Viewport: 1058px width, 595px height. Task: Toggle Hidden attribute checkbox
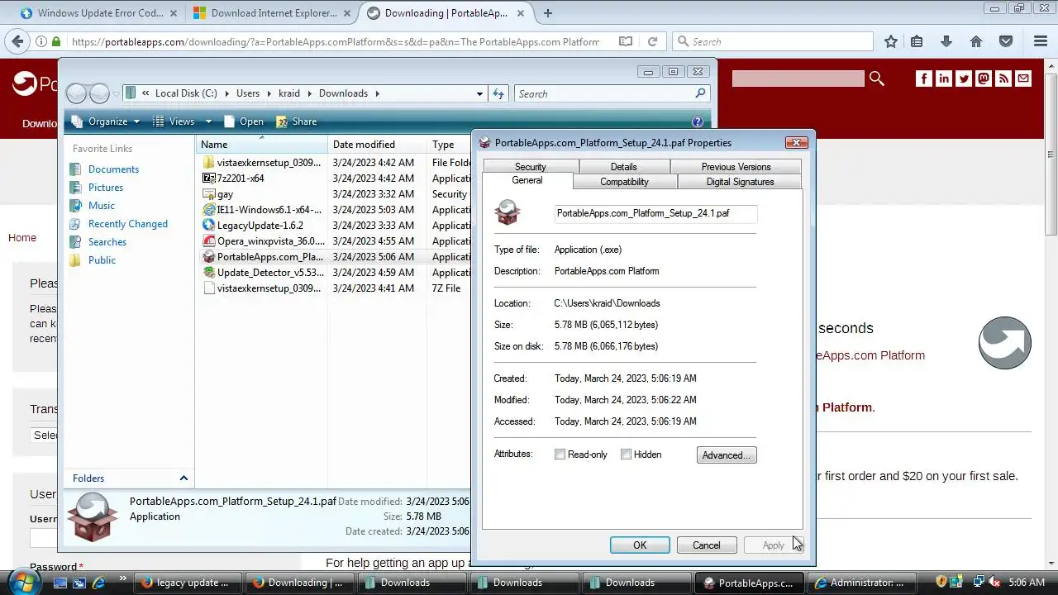[x=626, y=455]
